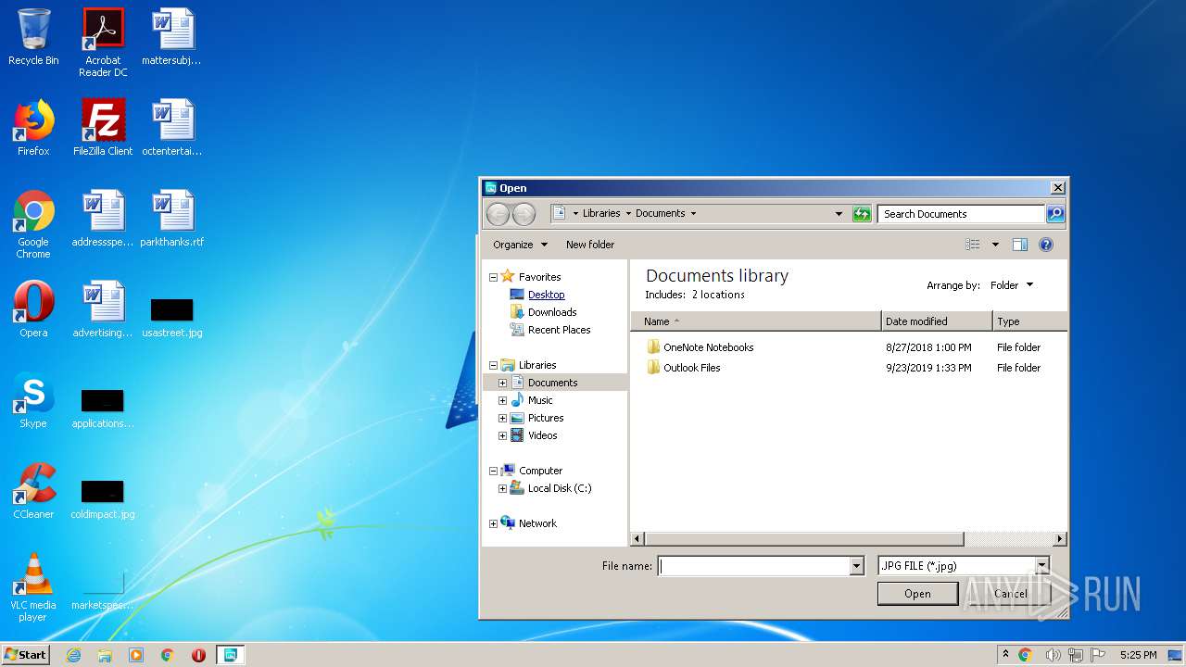1186x667 pixels.
Task: Open FileZilla Client shortcut
Action: coord(103,129)
